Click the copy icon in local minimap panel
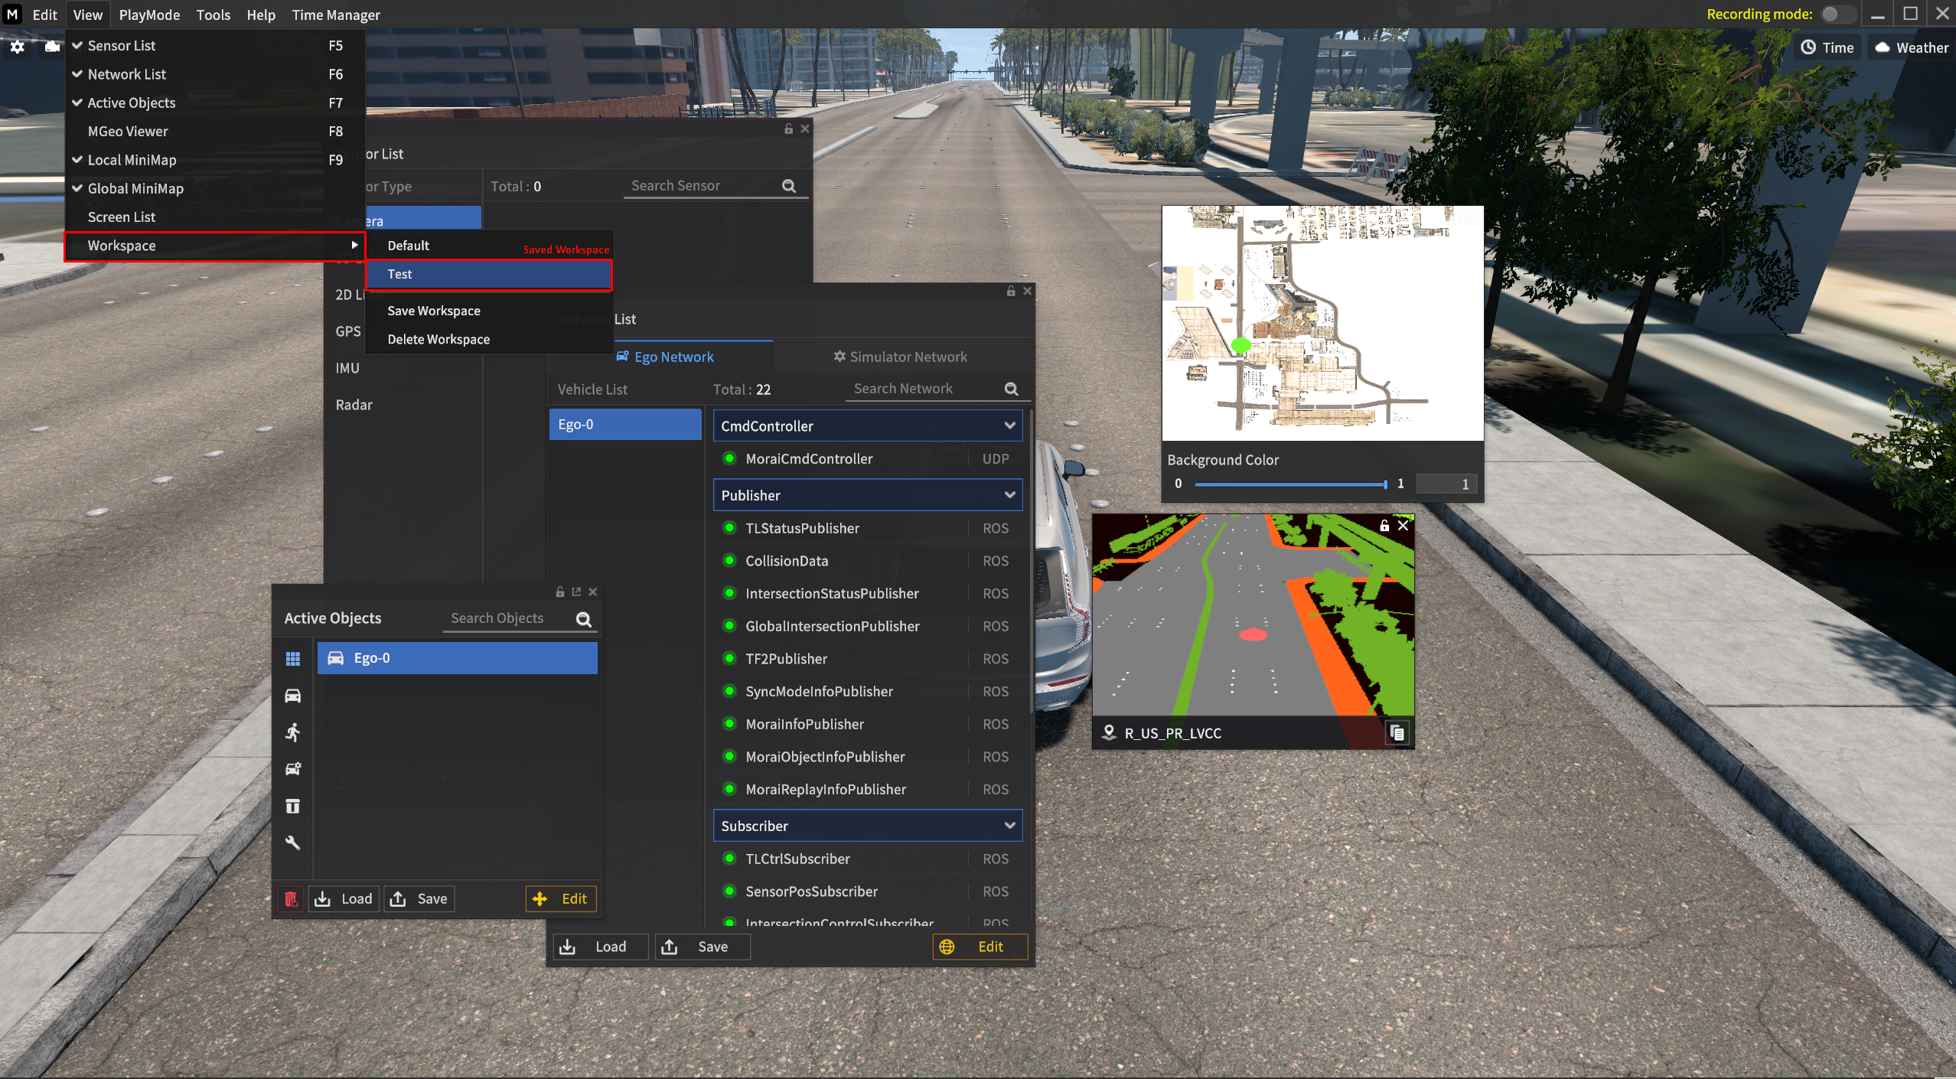Screen dimensions: 1956x1079 coord(1397,732)
